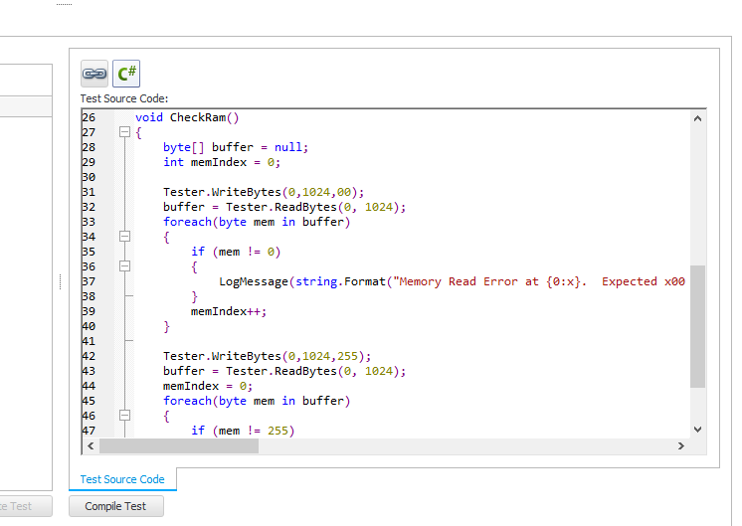Click the partially visible Test button at bottom-left
This screenshot has width=742, height=526.
click(x=22, y=506)
